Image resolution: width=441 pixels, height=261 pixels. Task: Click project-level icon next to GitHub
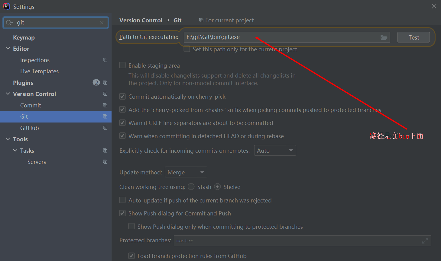[105, 128]
